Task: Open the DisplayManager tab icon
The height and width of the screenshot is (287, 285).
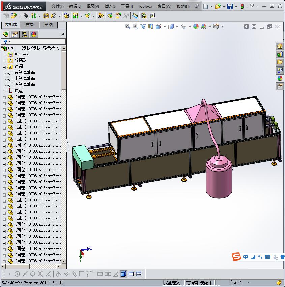Action: 34,34
